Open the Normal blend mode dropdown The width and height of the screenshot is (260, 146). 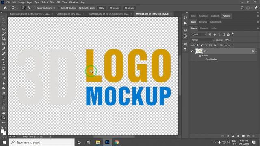click(202, 40)
